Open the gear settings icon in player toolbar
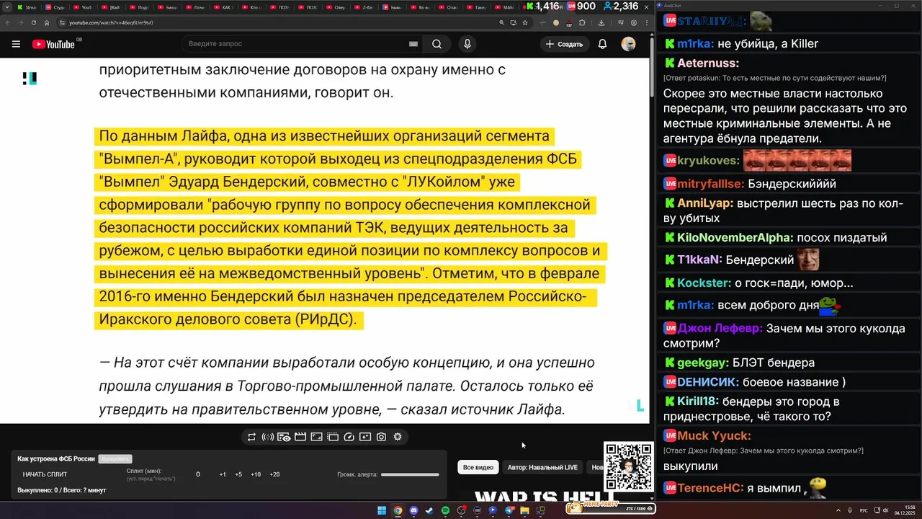 coord(398,437)
